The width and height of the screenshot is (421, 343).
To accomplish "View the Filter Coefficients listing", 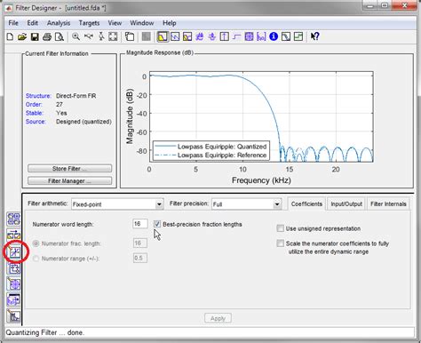I will click(x=261, y=36).
